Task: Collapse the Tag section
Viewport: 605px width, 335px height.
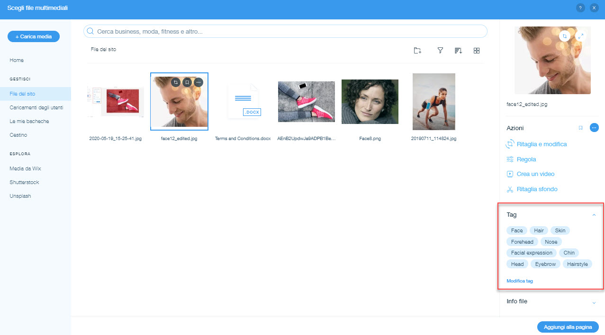Action: [594, 215]
